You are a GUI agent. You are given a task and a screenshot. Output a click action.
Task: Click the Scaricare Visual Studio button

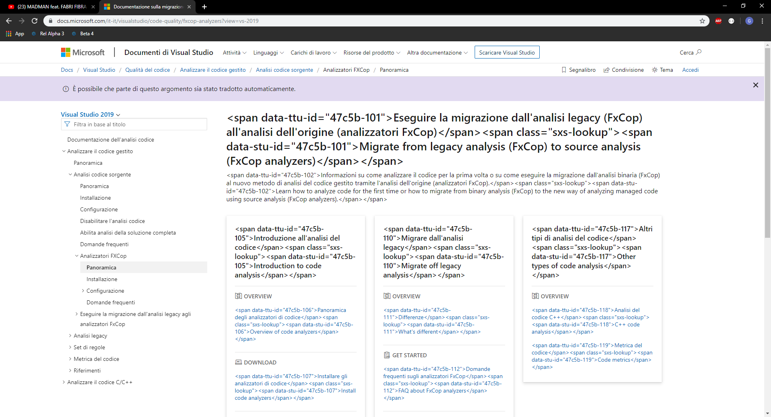coord(506,52)
